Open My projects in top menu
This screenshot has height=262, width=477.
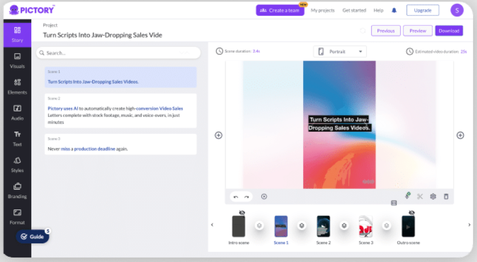click(322, 10)
